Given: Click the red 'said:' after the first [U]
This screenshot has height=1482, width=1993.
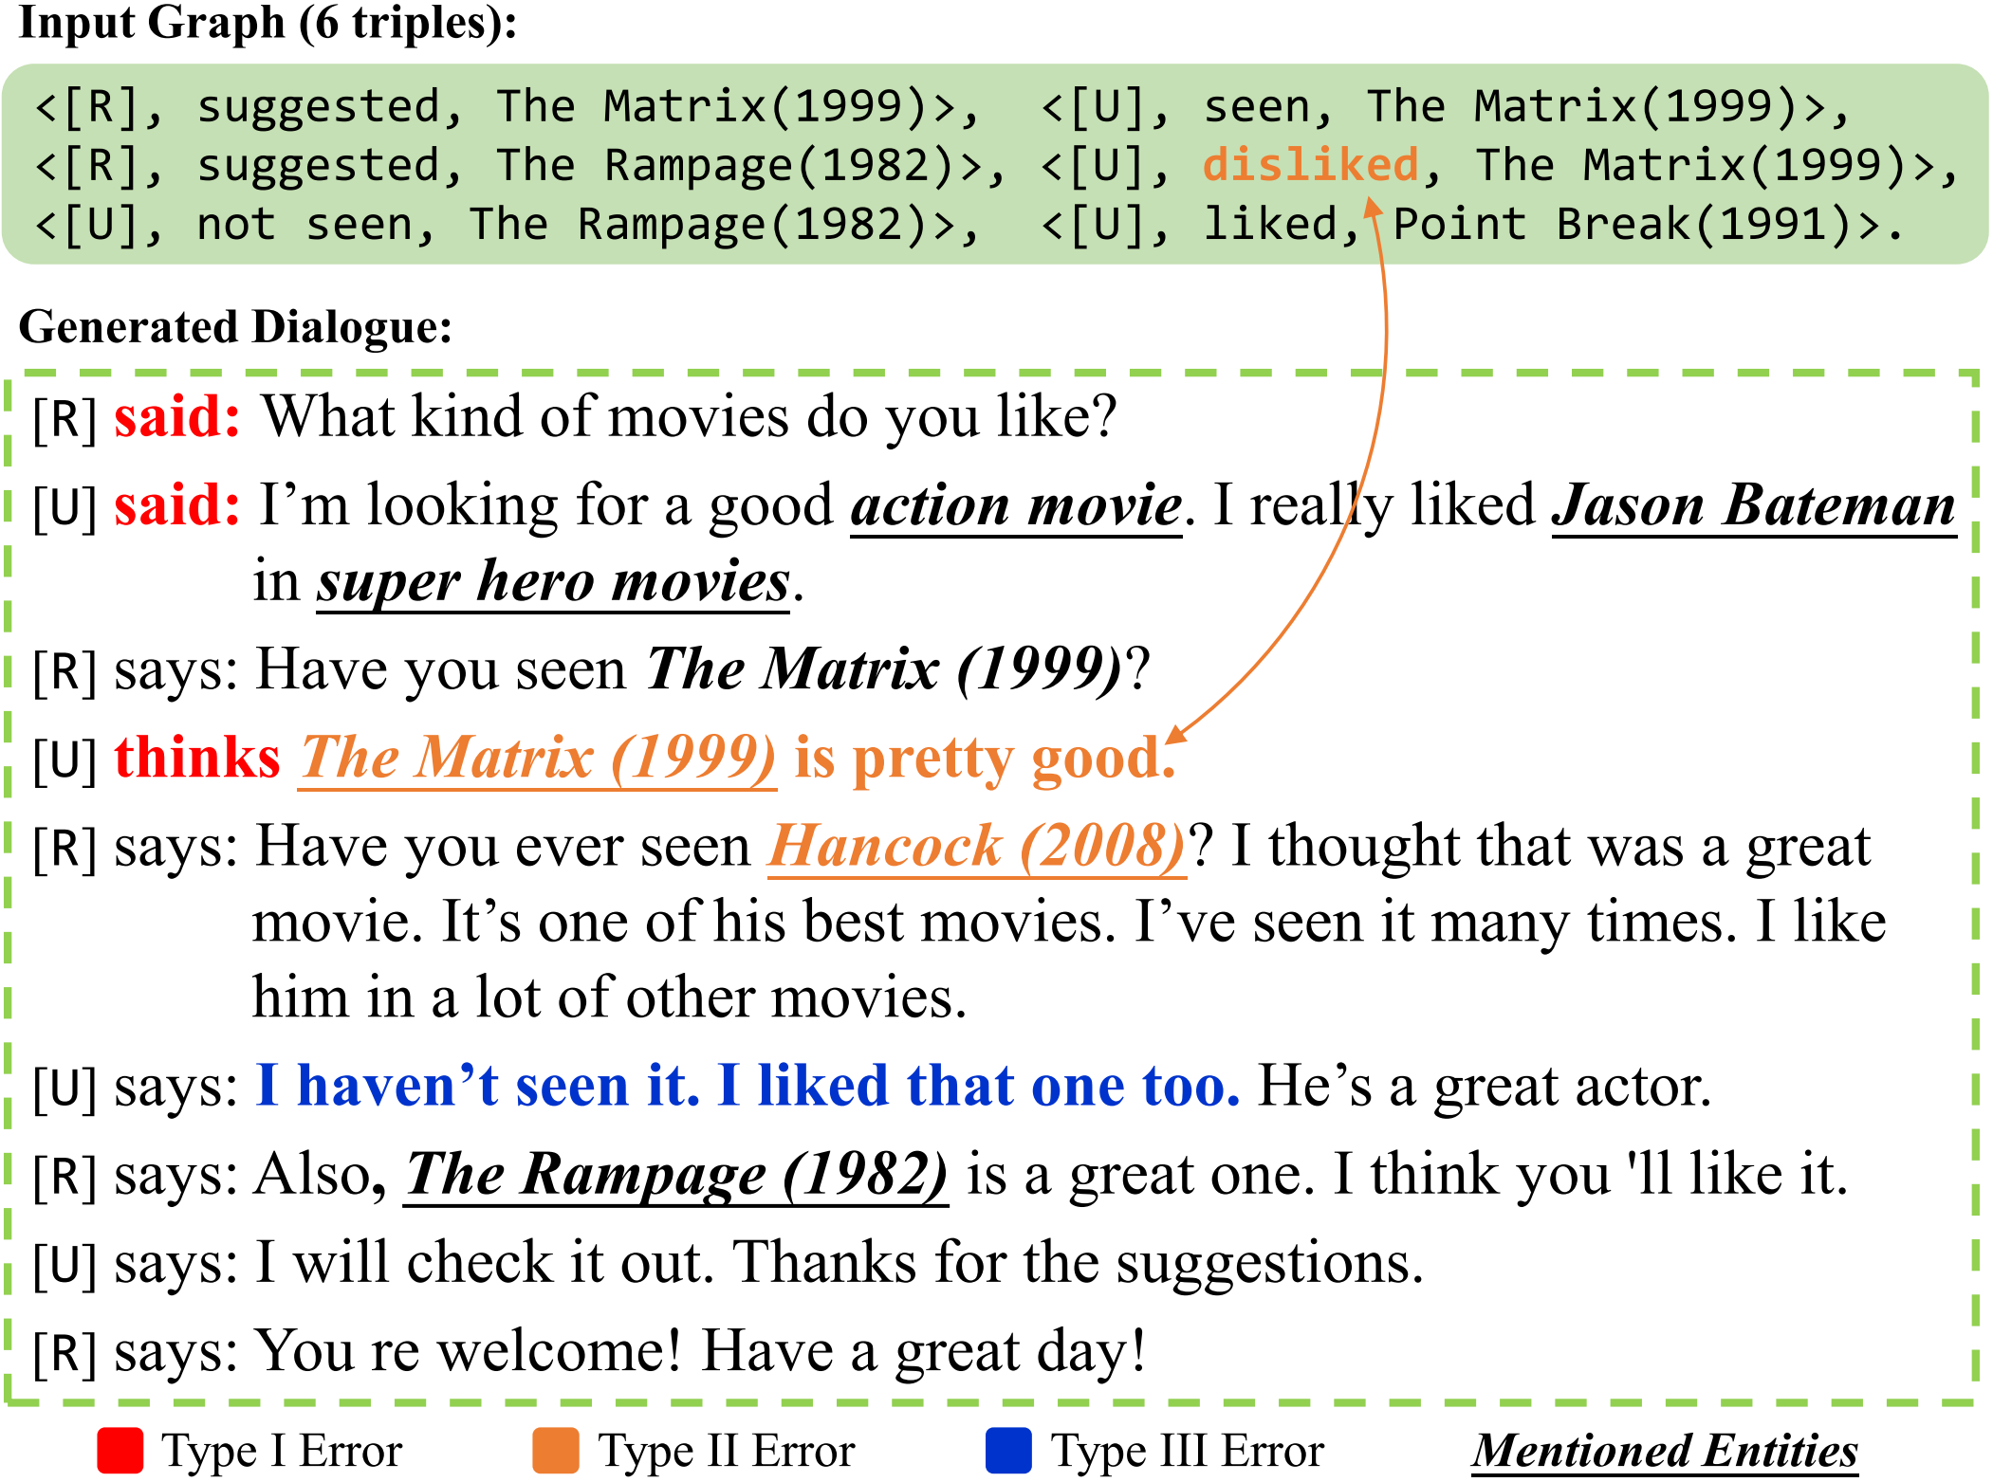Looking at the screenshot, I should pyautogui.click(x=177, y=505).
